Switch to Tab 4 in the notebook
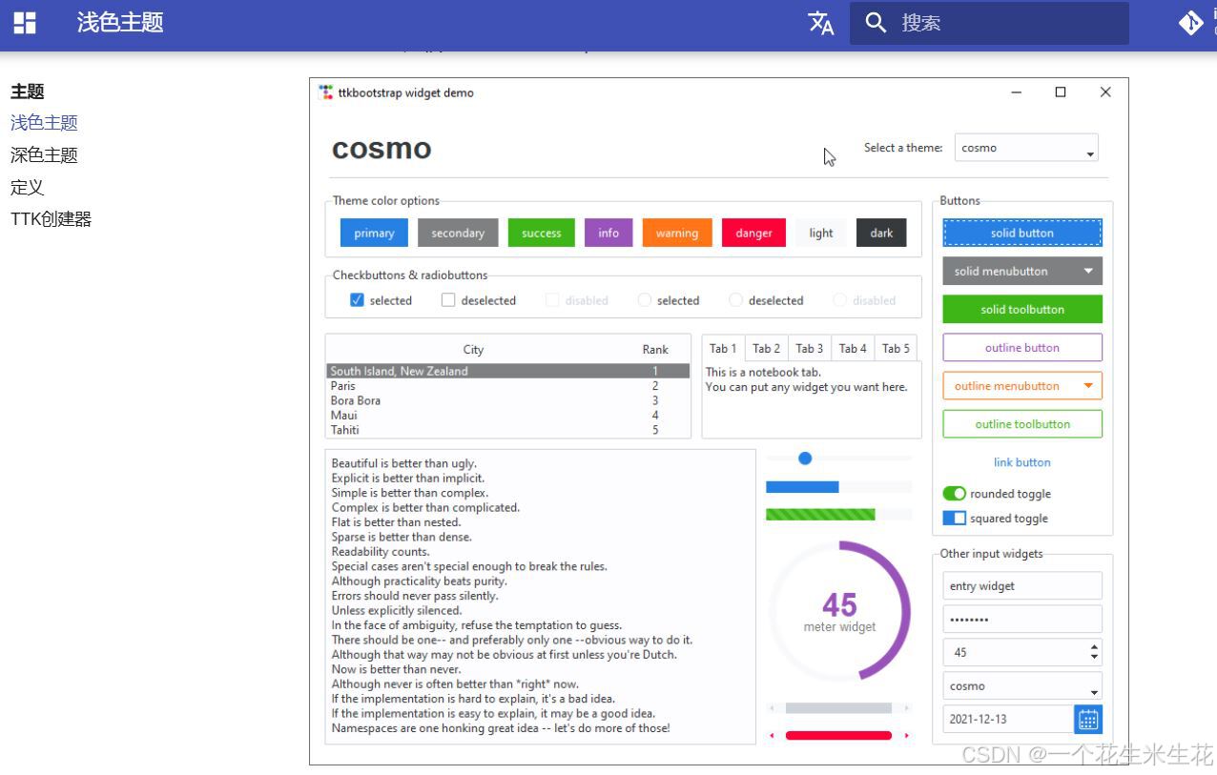 tap(853, 349)
